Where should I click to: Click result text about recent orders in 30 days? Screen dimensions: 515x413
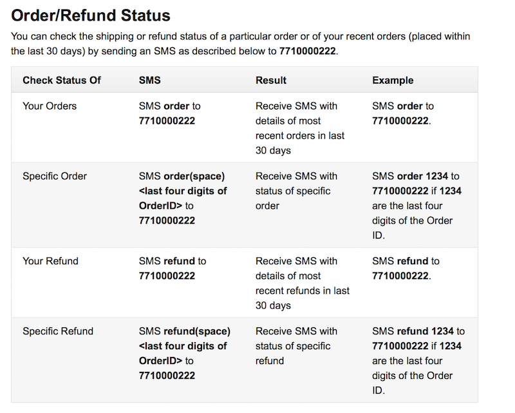(300, 128)
